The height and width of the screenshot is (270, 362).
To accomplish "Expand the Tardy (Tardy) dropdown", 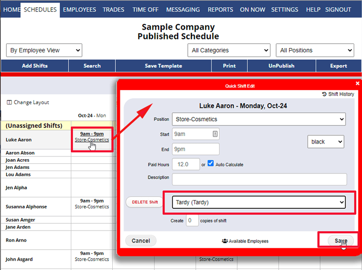I will click(x=255, y=202).
